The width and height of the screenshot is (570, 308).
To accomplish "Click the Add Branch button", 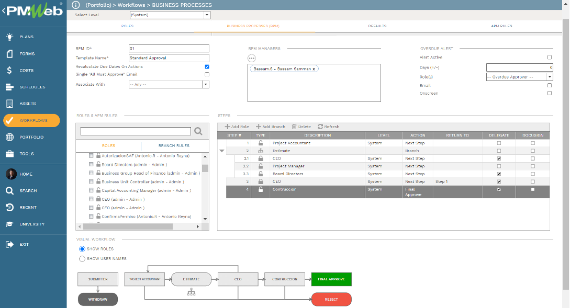I will [271, 127].
